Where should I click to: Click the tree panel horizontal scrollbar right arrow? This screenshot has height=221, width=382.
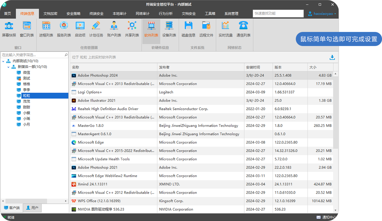[66, 201]
